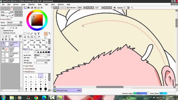The height and width of the screenshot is (100, 178).
Task: Select the Eyedropper color picker tool
Action: point(39,37)
